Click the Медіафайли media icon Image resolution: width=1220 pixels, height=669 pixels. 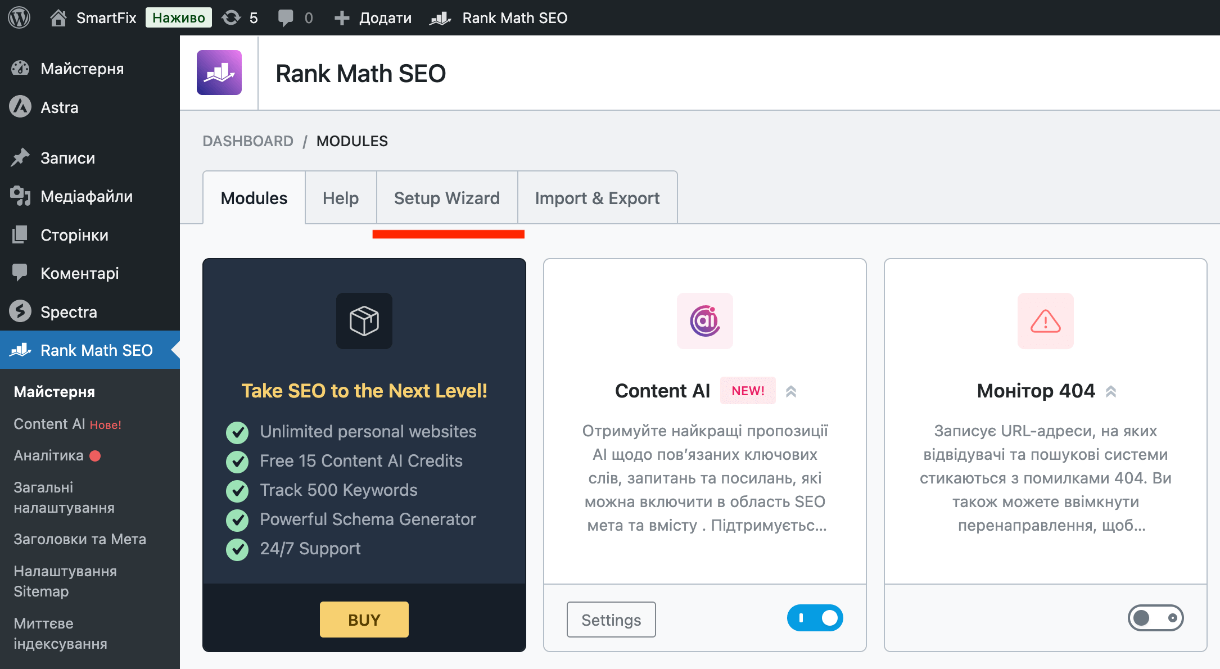[20, 196]
